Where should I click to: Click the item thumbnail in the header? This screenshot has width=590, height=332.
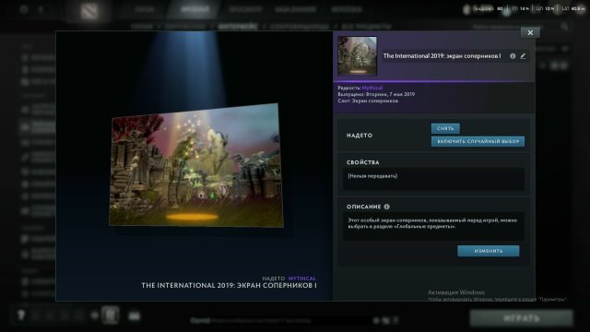point(357,55)
